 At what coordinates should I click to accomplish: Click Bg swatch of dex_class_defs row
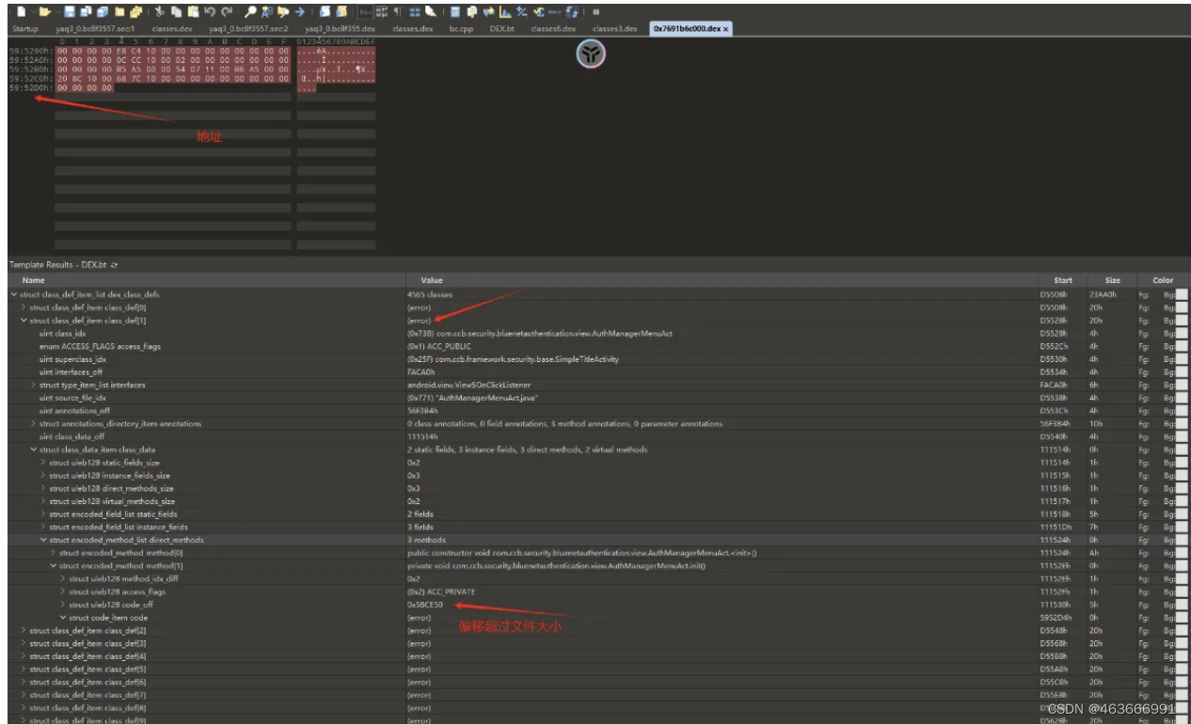point(1182,294)
